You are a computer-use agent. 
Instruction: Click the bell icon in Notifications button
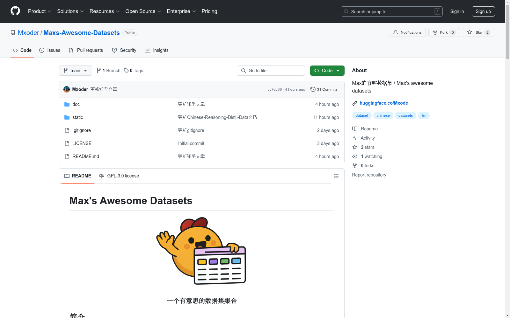396,32
